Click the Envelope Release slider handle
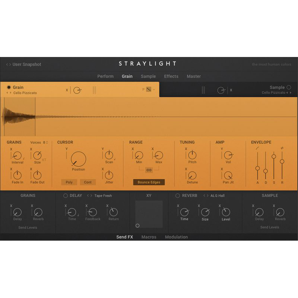 [282, 162]
